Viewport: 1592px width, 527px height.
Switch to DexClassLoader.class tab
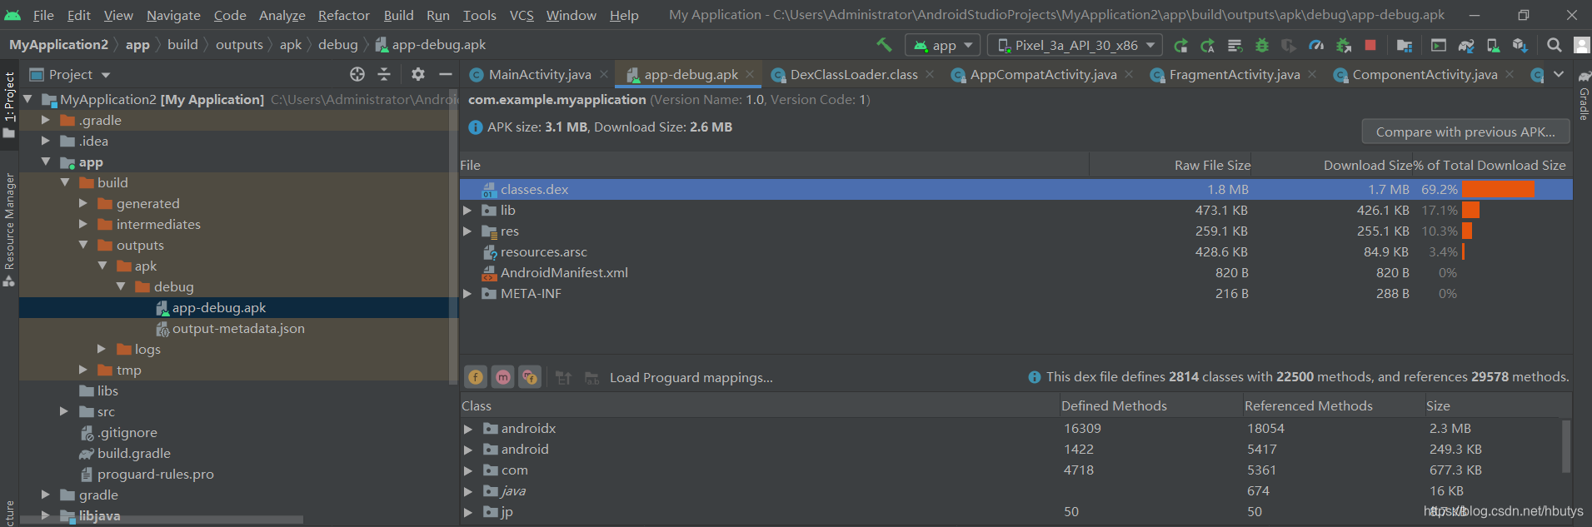pyautogui.click(x=854, y=74)
